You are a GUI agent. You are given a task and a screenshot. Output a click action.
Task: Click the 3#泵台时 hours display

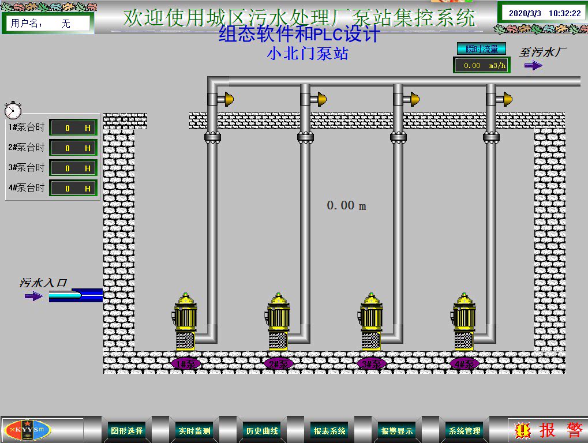click(x=73, y=168)
